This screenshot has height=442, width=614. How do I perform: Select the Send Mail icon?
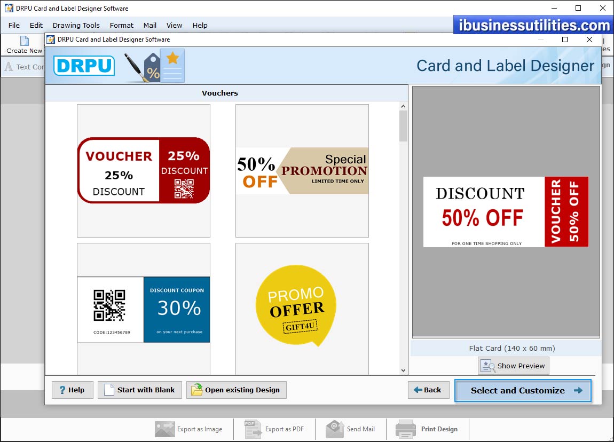[334, 429]
